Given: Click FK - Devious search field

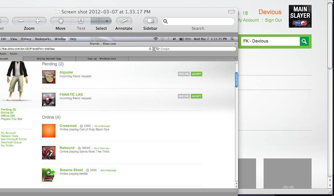Looking at the screenshot, I should coord(270,41).
